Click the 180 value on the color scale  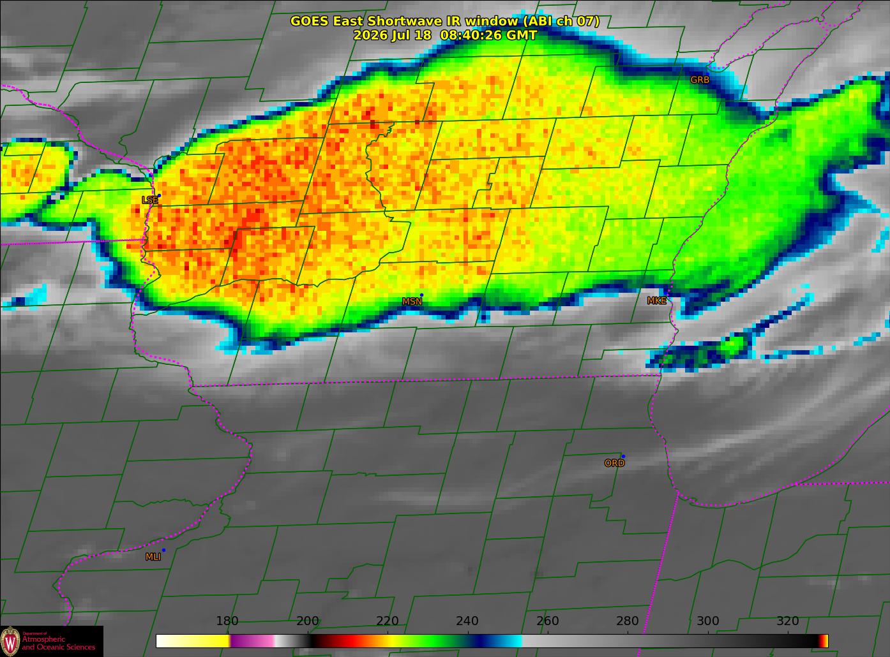click(227, 621)
